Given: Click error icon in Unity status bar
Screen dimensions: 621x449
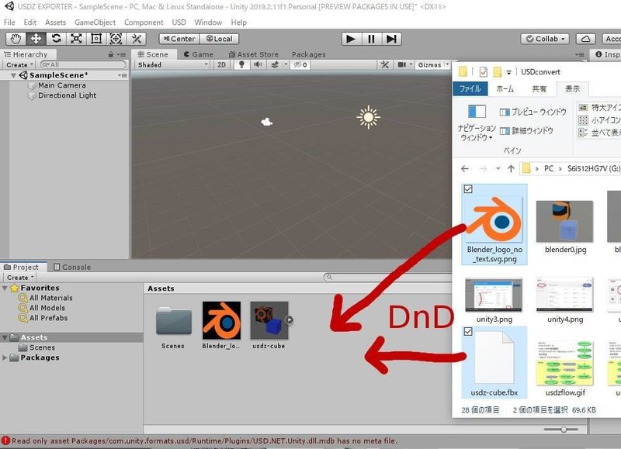Looking at the screenshot, I should coord(5,440).
